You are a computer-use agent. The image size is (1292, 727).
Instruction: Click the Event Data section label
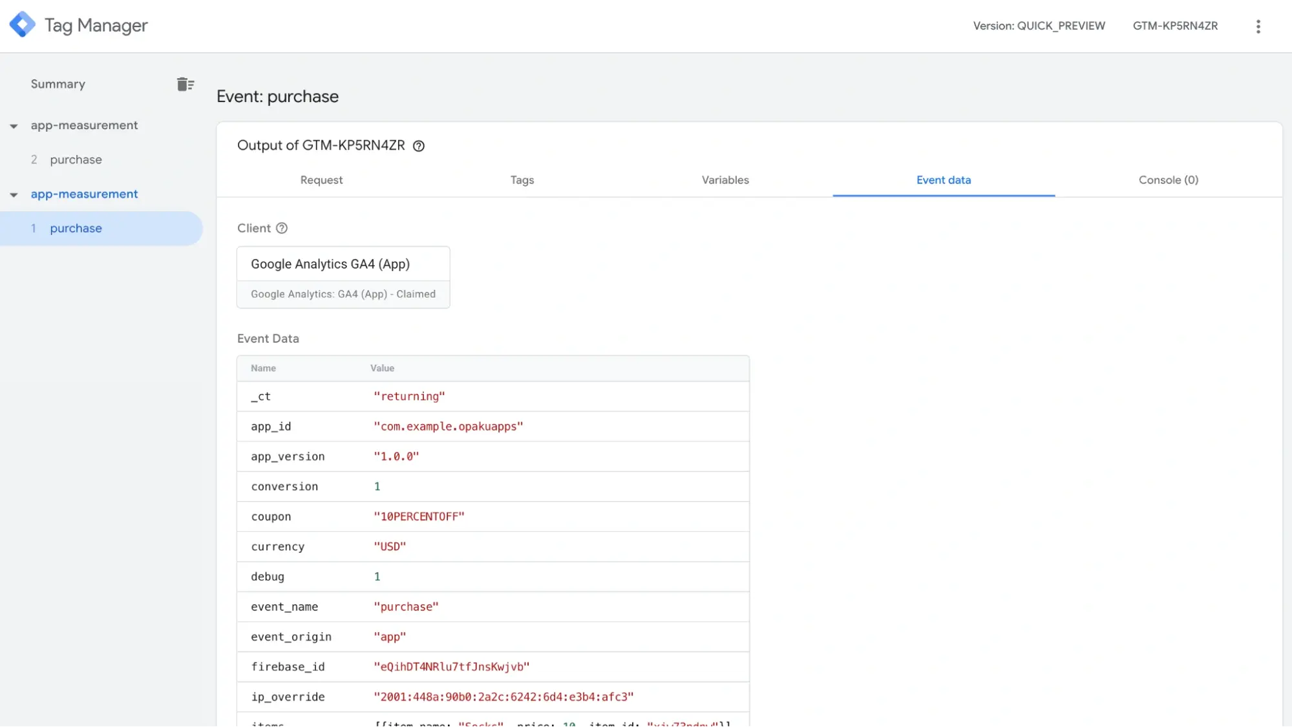(x=268, y=339)
